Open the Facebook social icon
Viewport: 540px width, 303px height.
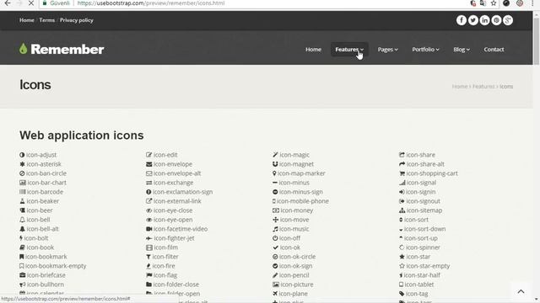pos(462,20)
